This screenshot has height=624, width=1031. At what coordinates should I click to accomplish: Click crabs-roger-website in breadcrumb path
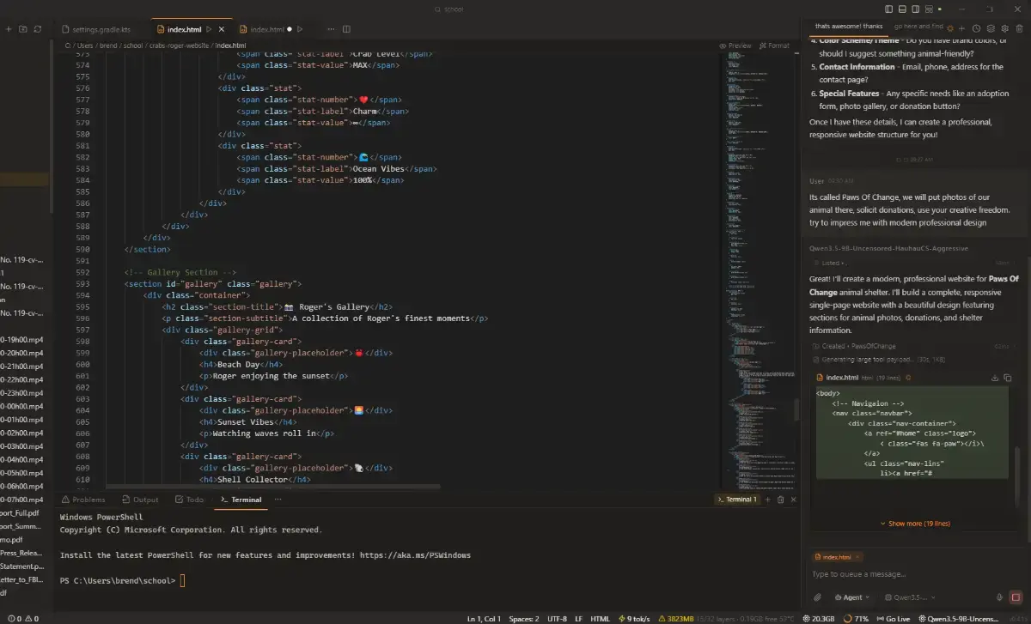pos(180,45)
